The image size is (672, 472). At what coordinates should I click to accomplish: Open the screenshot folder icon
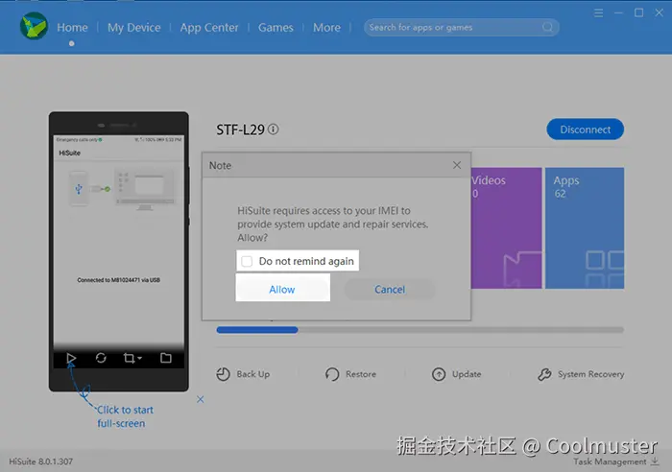coord(166,358)
